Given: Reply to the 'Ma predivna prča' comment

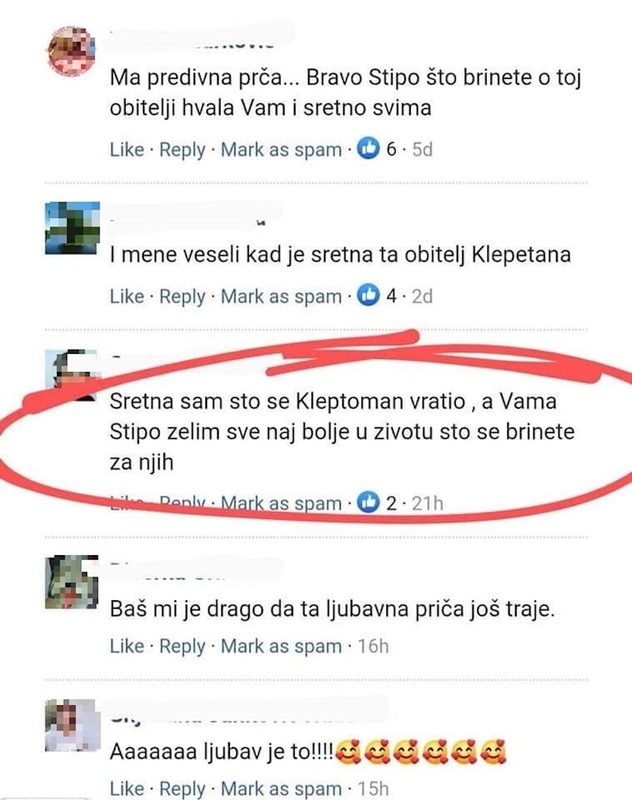Looking at the screenshot, I should coord(182,150).
